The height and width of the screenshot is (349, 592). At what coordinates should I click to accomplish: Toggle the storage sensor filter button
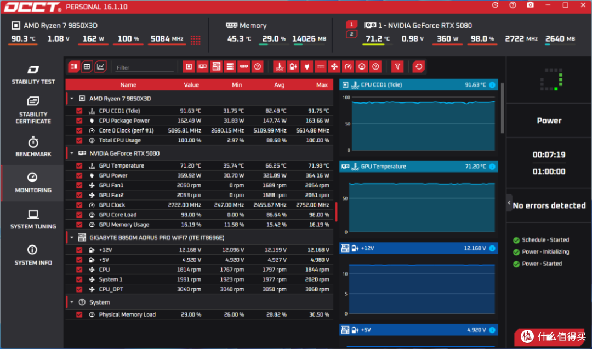[230, 67]
